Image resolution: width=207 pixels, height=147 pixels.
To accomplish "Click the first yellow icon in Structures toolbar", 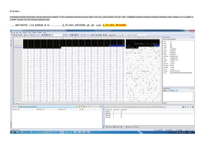I will (79, 107).
